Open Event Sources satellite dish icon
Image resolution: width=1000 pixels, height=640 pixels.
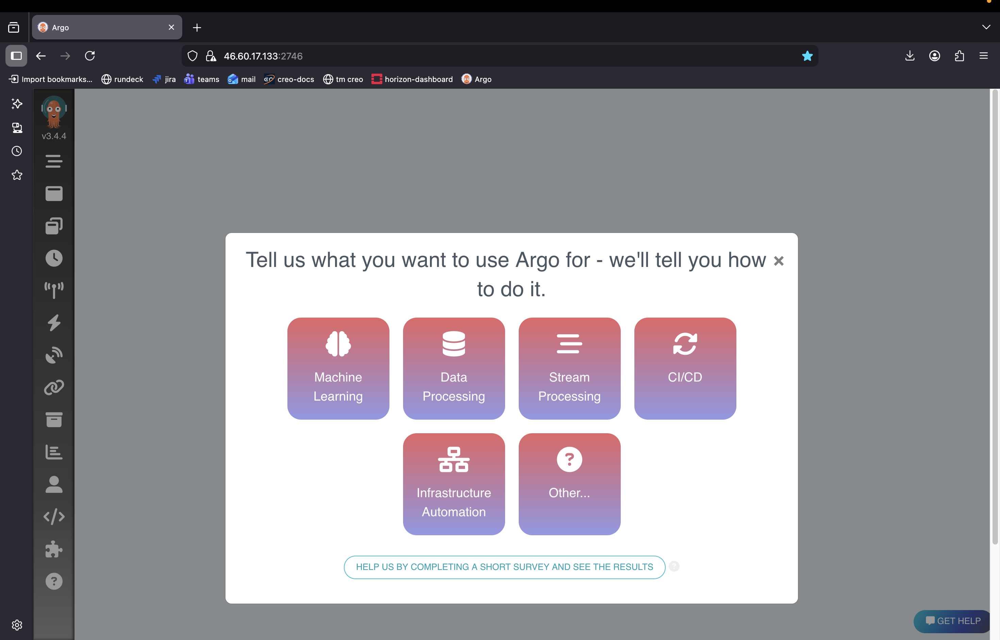54,355
